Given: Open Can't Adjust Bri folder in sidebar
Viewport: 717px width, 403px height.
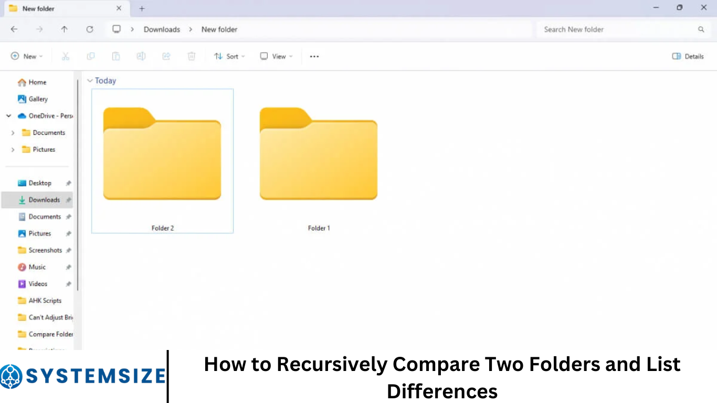Looking at the screenshot, I should coord(45,317).
